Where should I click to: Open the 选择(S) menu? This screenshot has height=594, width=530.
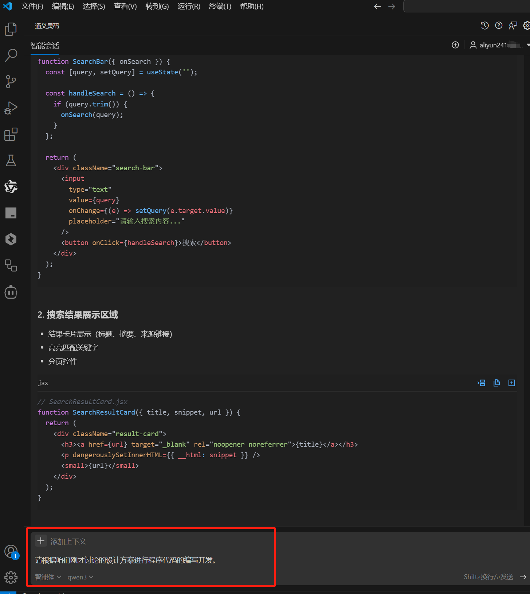coord(94,7)
